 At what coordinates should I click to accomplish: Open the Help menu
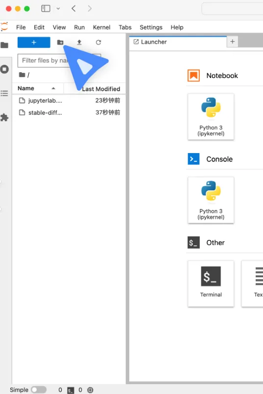(177, 27)
